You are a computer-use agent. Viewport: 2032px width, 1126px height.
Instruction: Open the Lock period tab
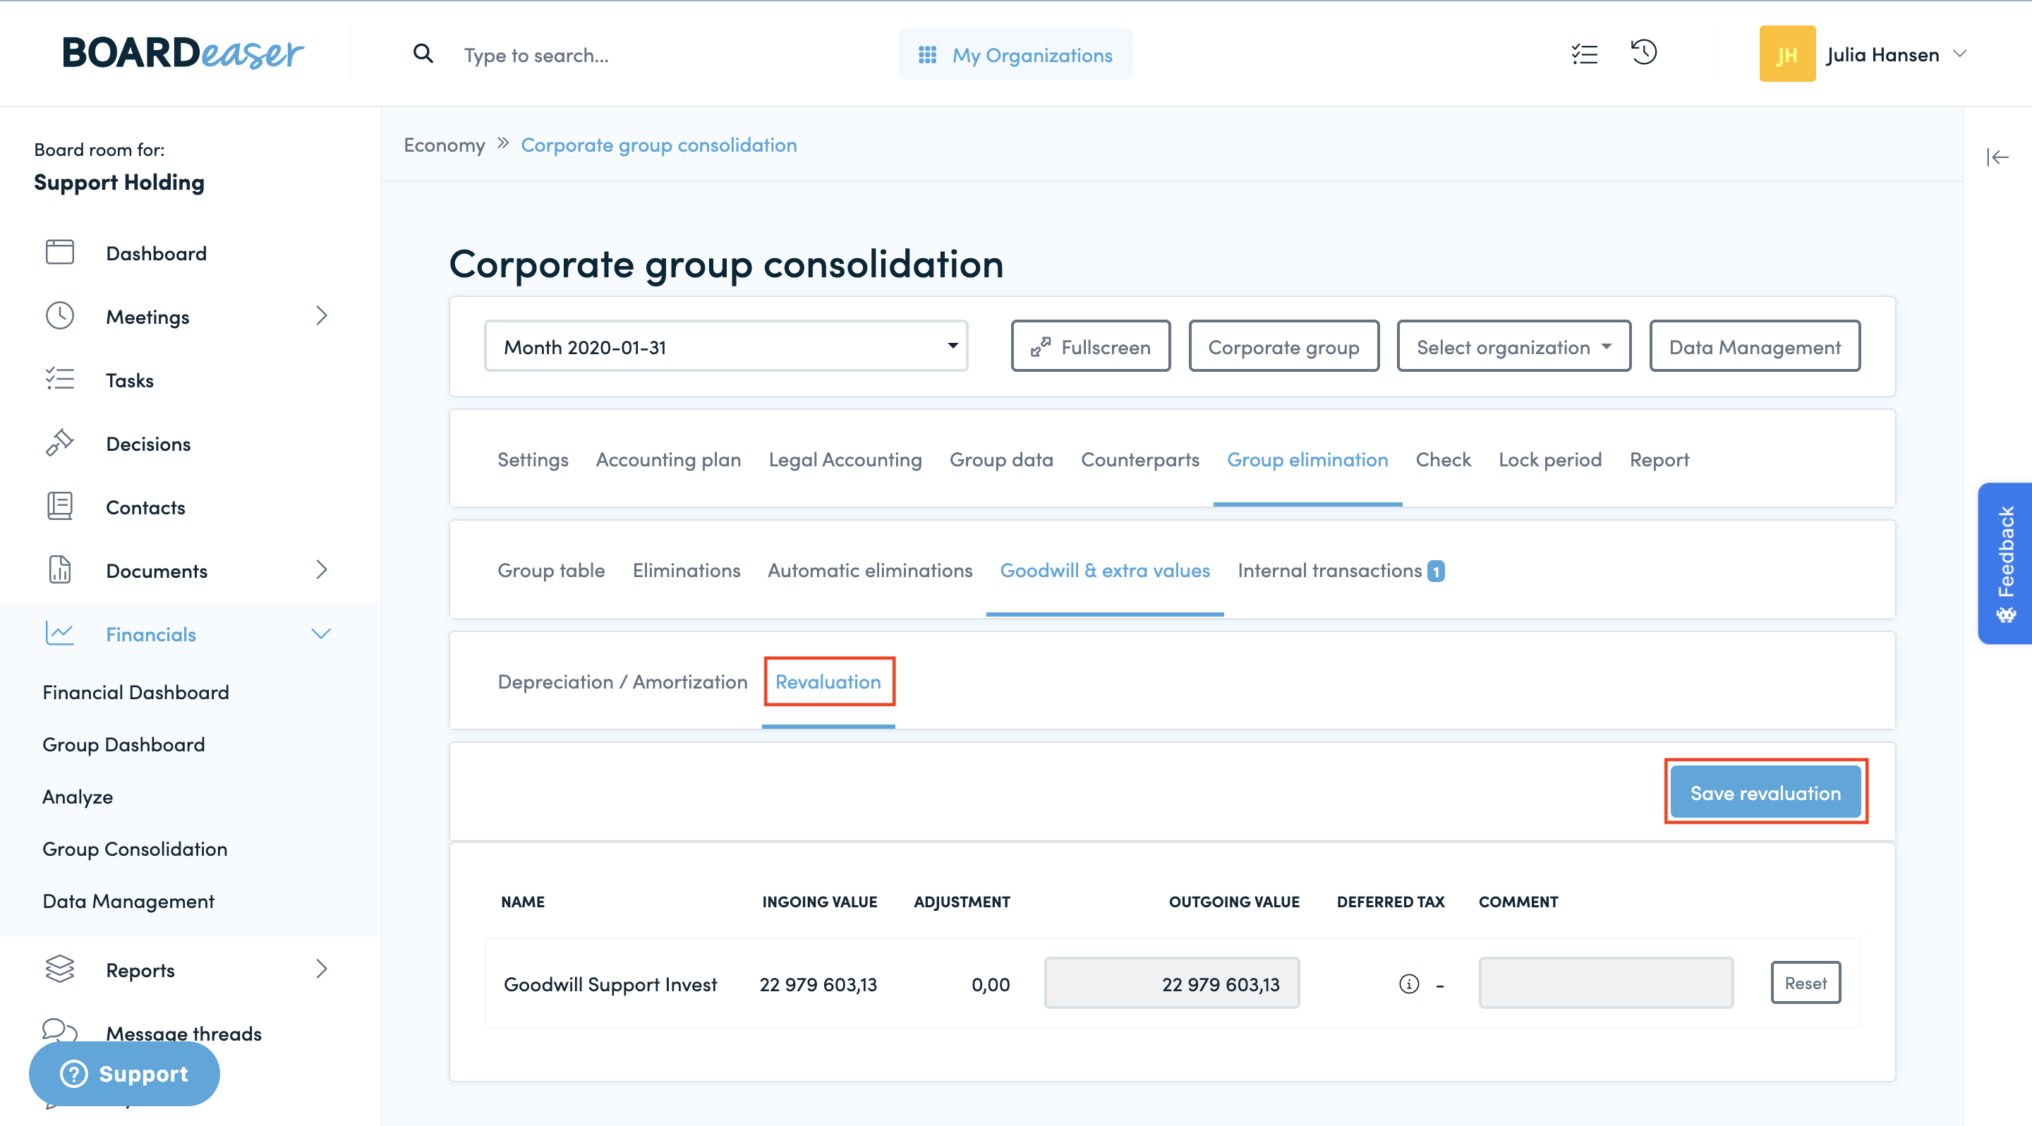tap(1549, 460)
